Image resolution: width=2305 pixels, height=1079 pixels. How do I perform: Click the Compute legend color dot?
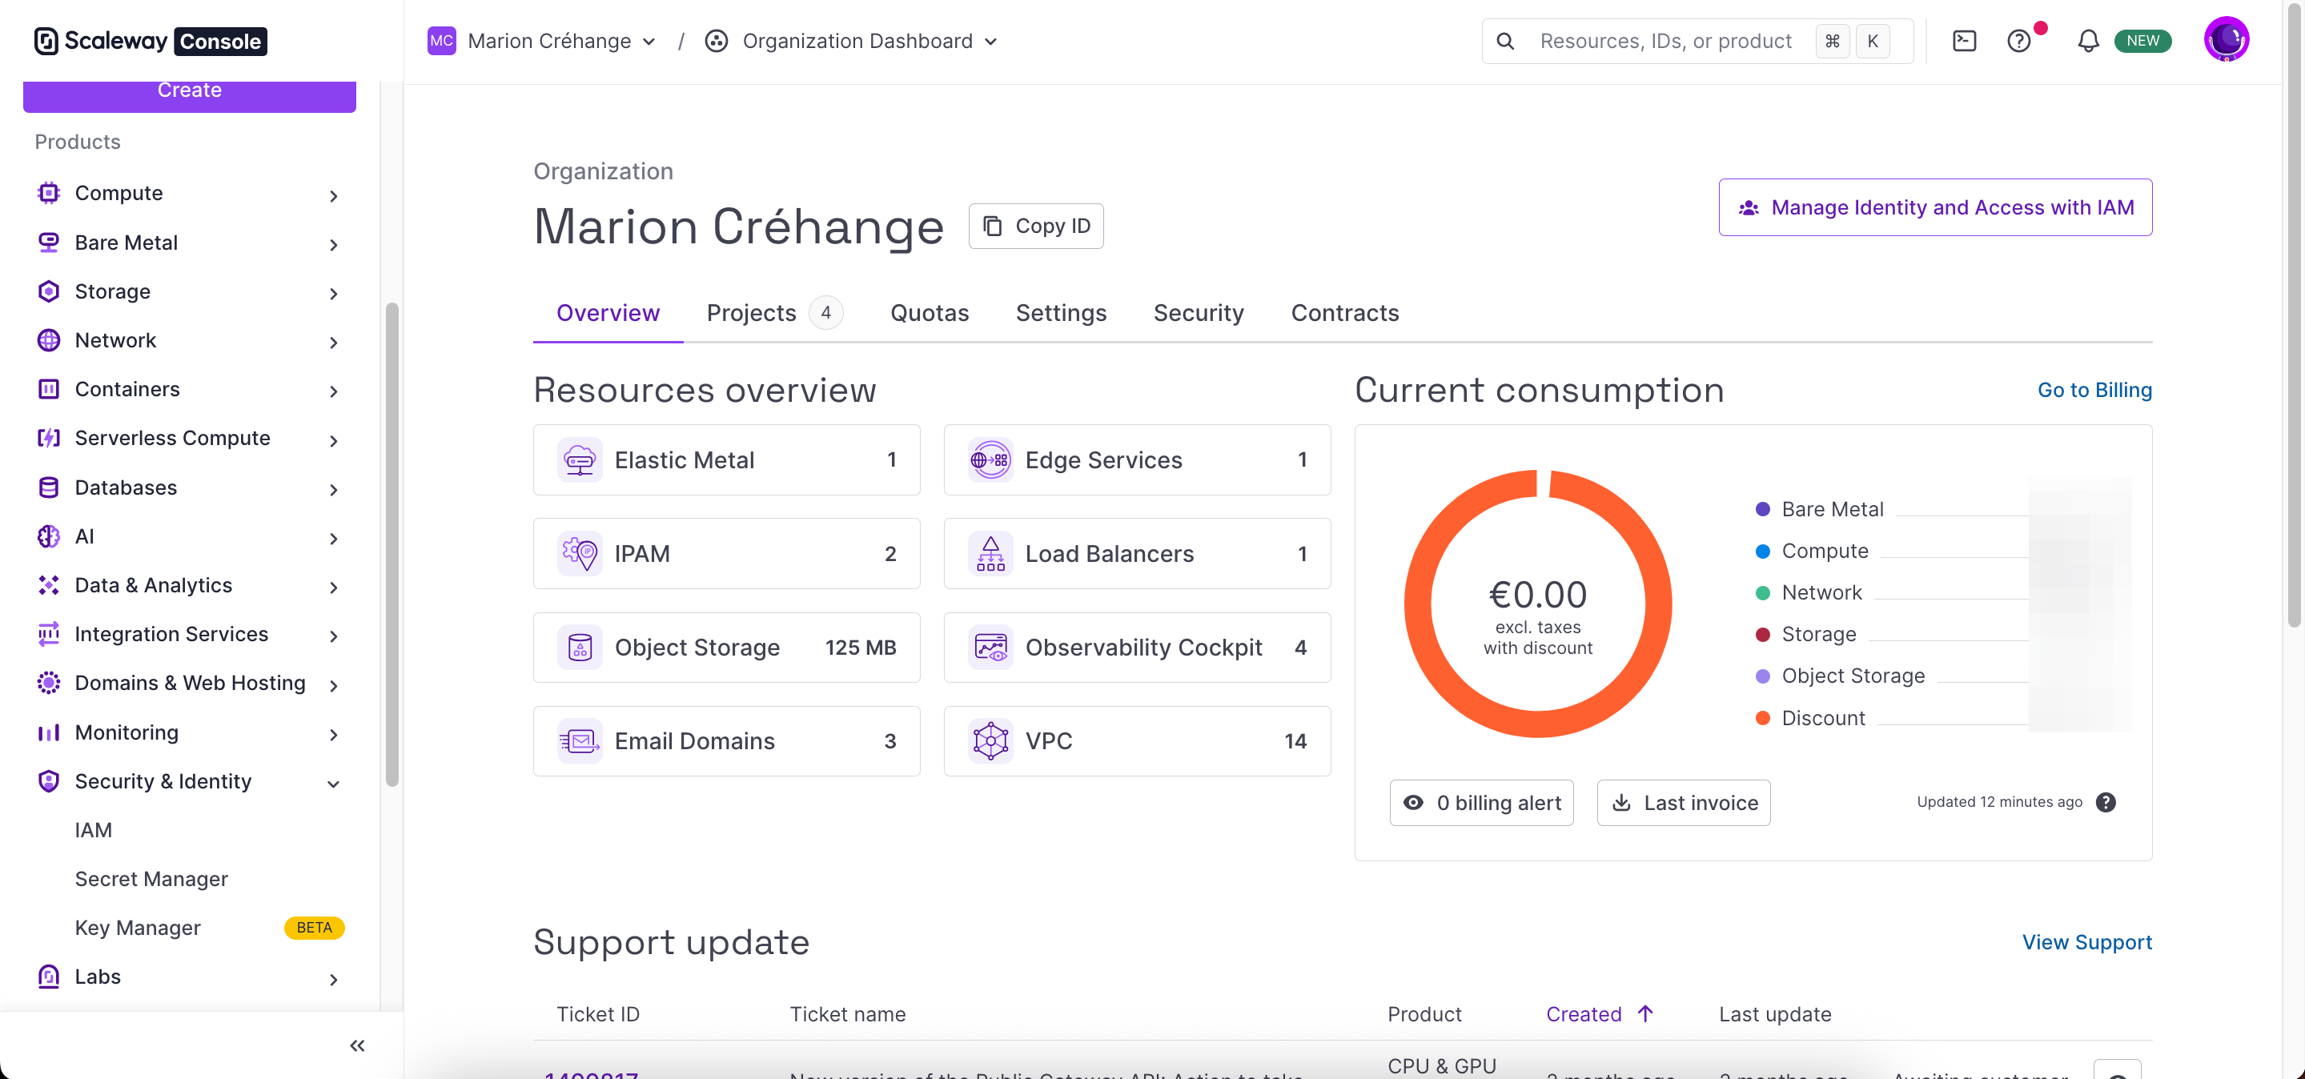point(1762,552)
